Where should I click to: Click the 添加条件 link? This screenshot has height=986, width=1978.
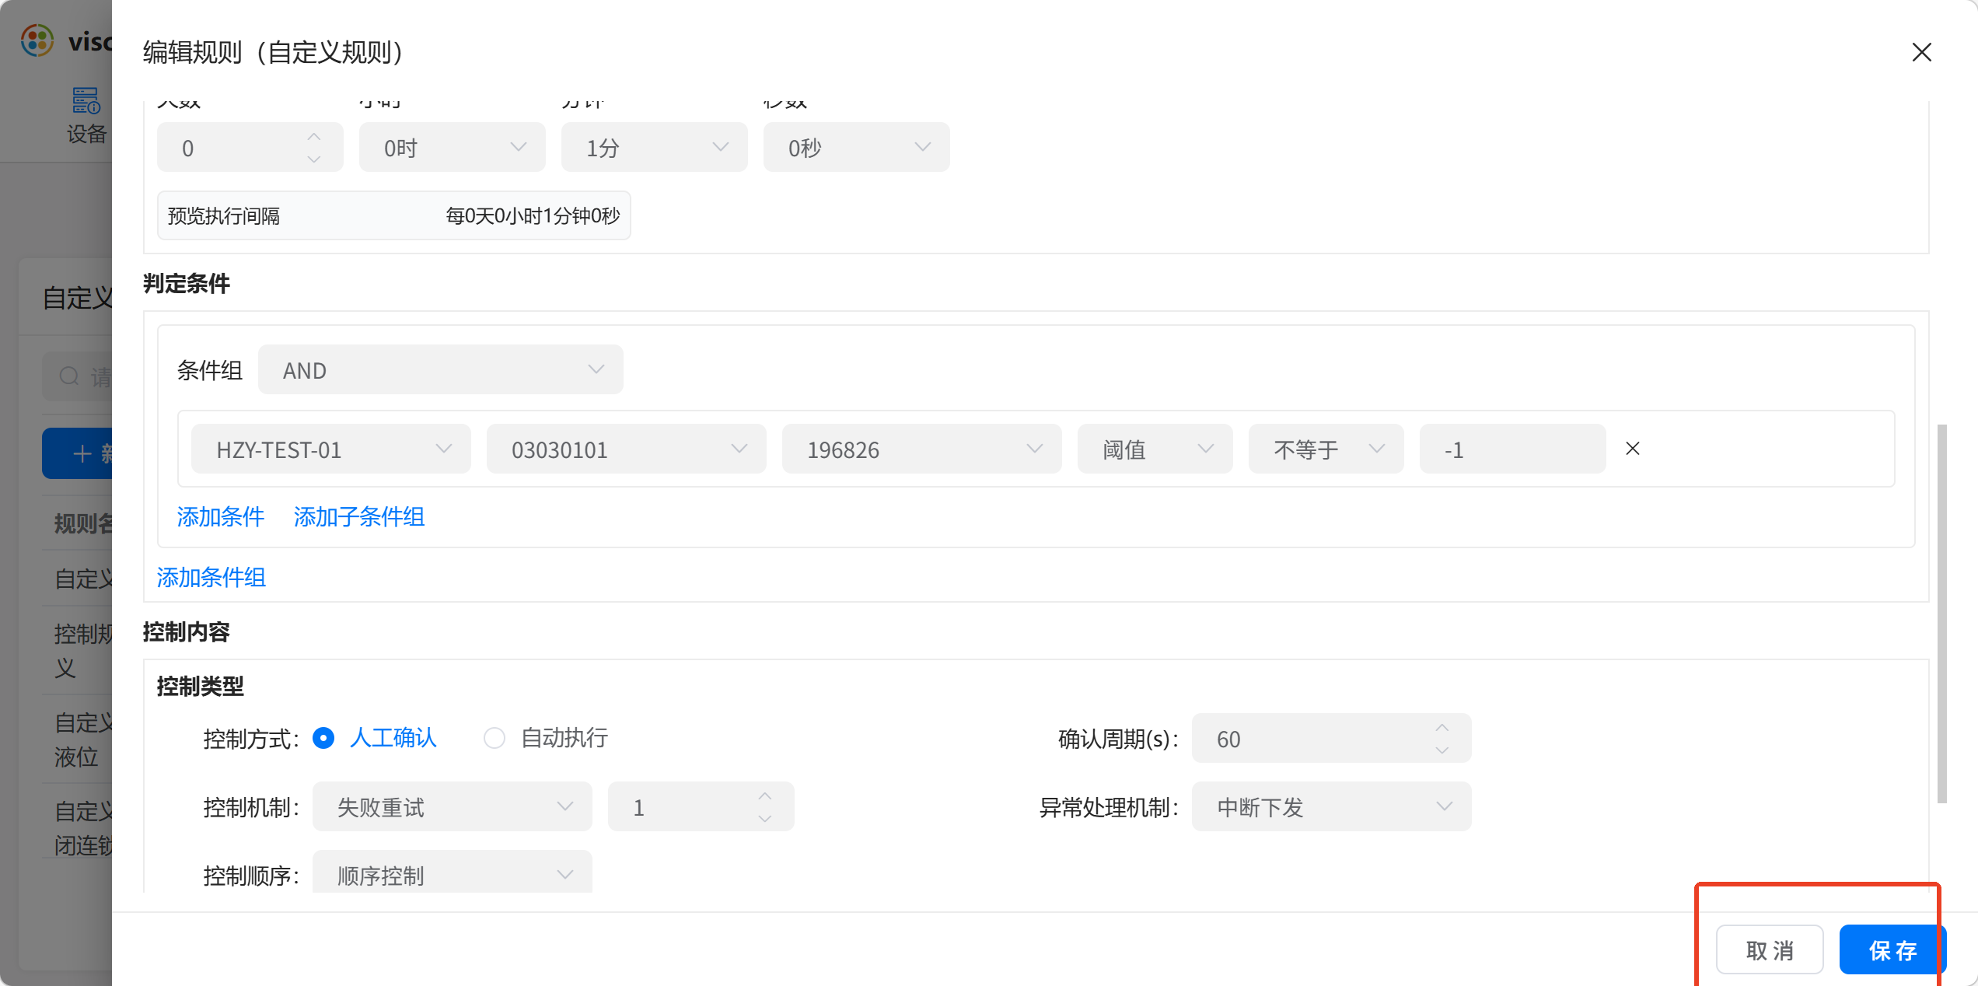pyautogui.click(x=221, y=516)
